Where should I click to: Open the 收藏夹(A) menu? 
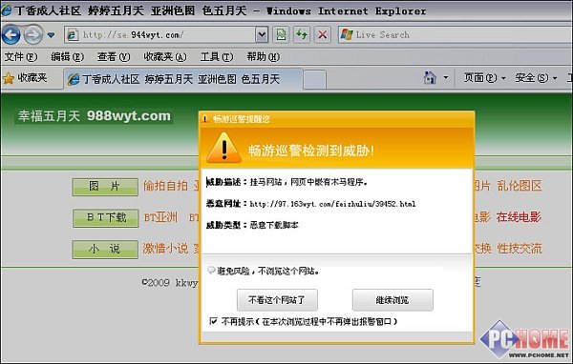(165, 57)
